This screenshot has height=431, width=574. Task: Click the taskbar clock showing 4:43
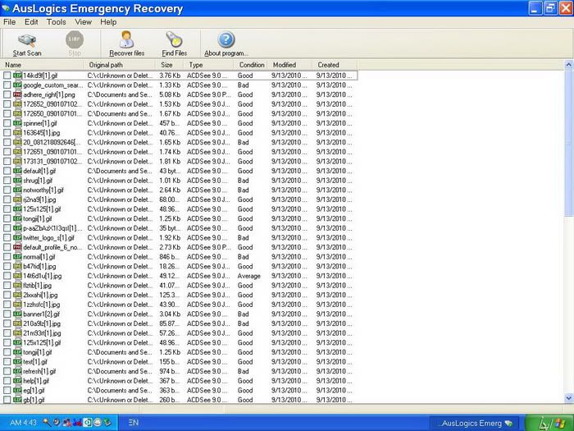click(23, 423)
